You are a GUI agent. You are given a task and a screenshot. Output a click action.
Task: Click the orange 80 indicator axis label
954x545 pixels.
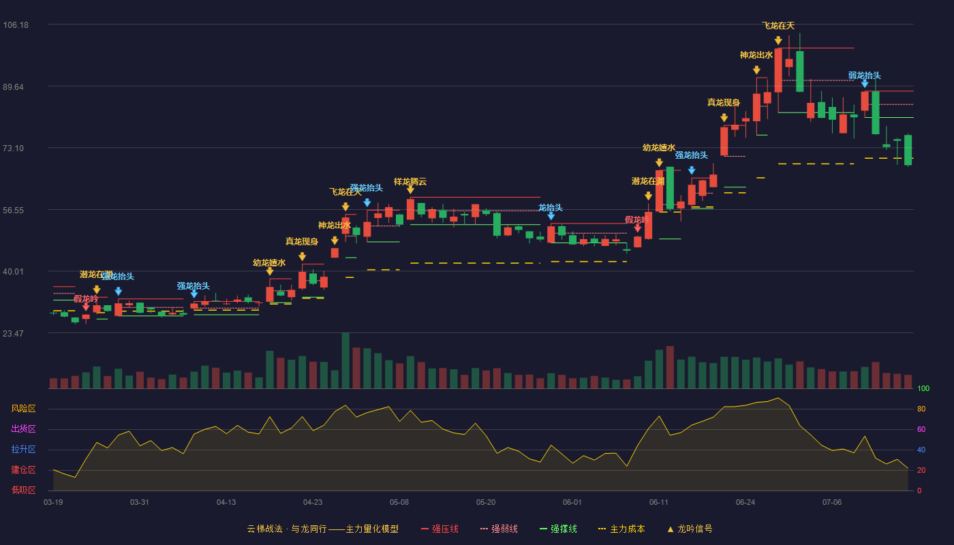(921, 409)
